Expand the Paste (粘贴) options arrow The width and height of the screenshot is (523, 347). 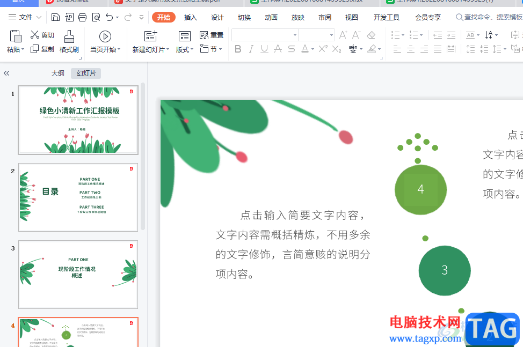(x=23, y=49)
